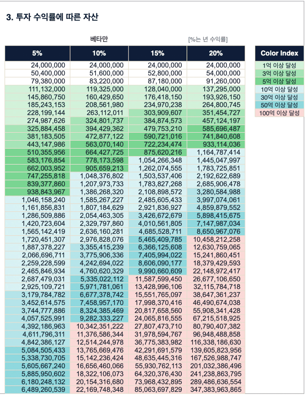Click cell 11,587,599,450 in 15% column

pos(158,279)
